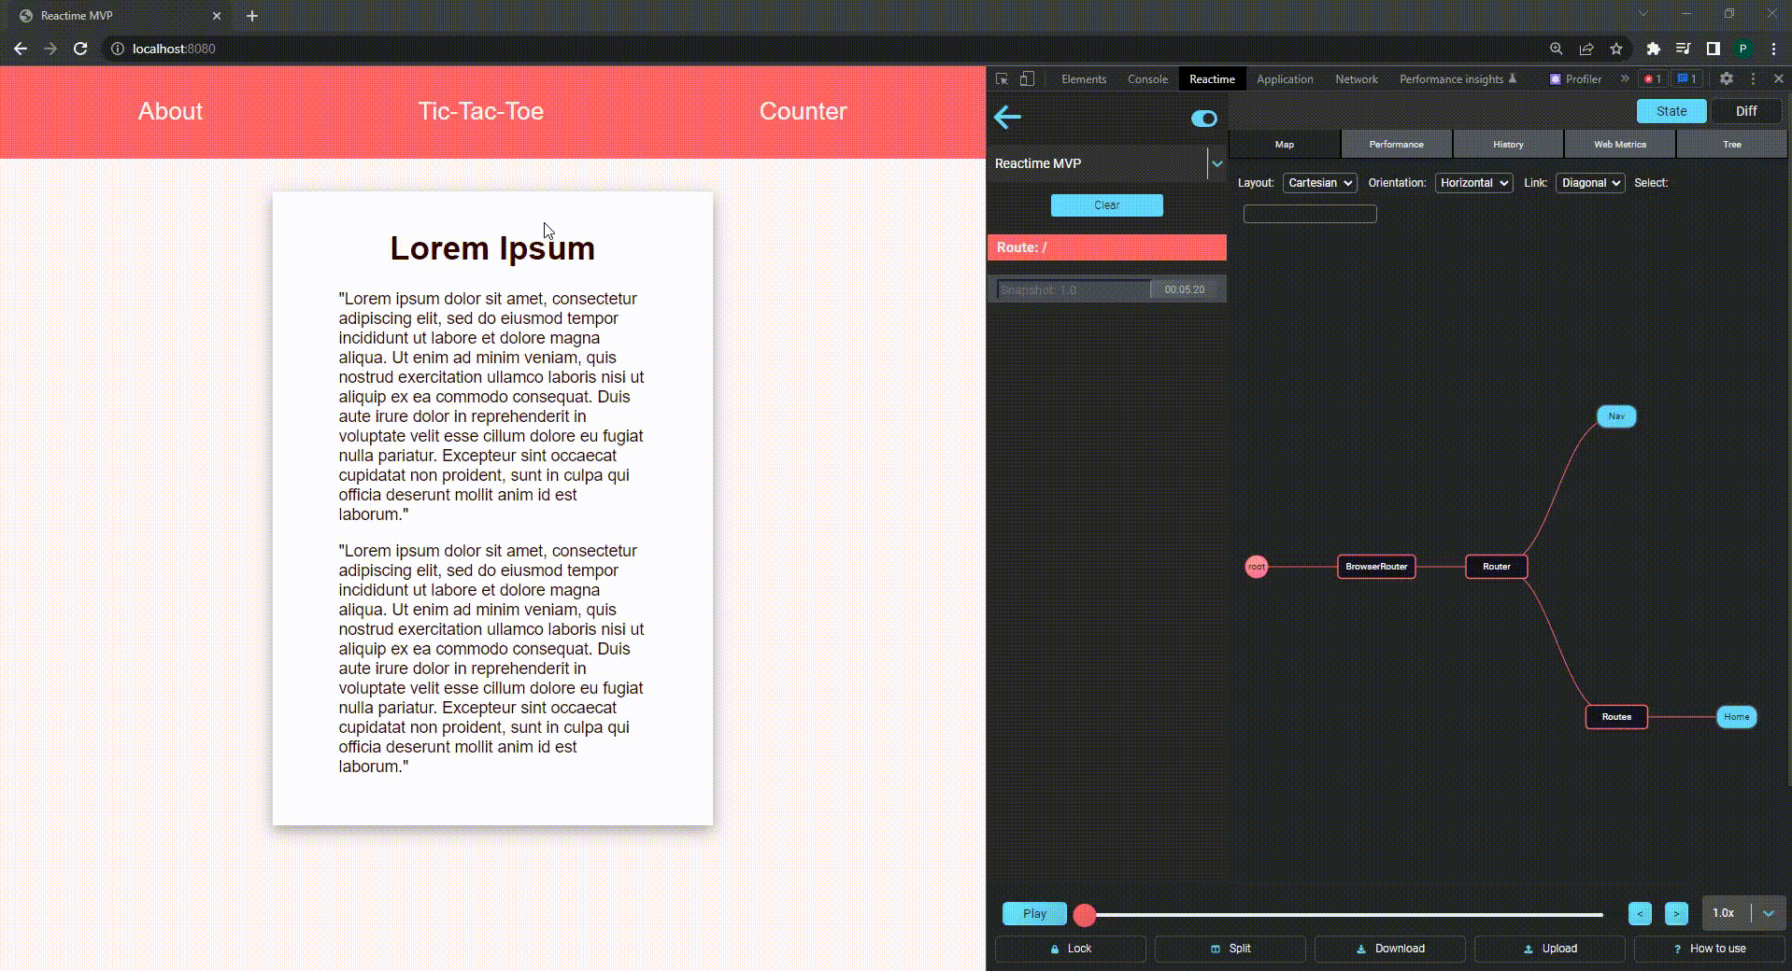This screenshot has height=971, width=1792.
Task: Open the zoom magnifier in address bar
Action: pyautogui.click(x=1557, y=49)
